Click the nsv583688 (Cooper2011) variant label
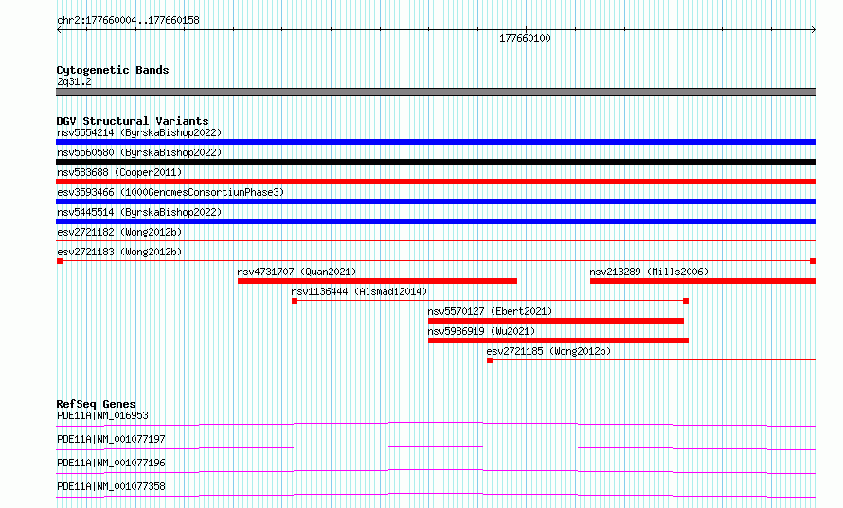Screen dimensions: 843x508 (x=119, y=172)
